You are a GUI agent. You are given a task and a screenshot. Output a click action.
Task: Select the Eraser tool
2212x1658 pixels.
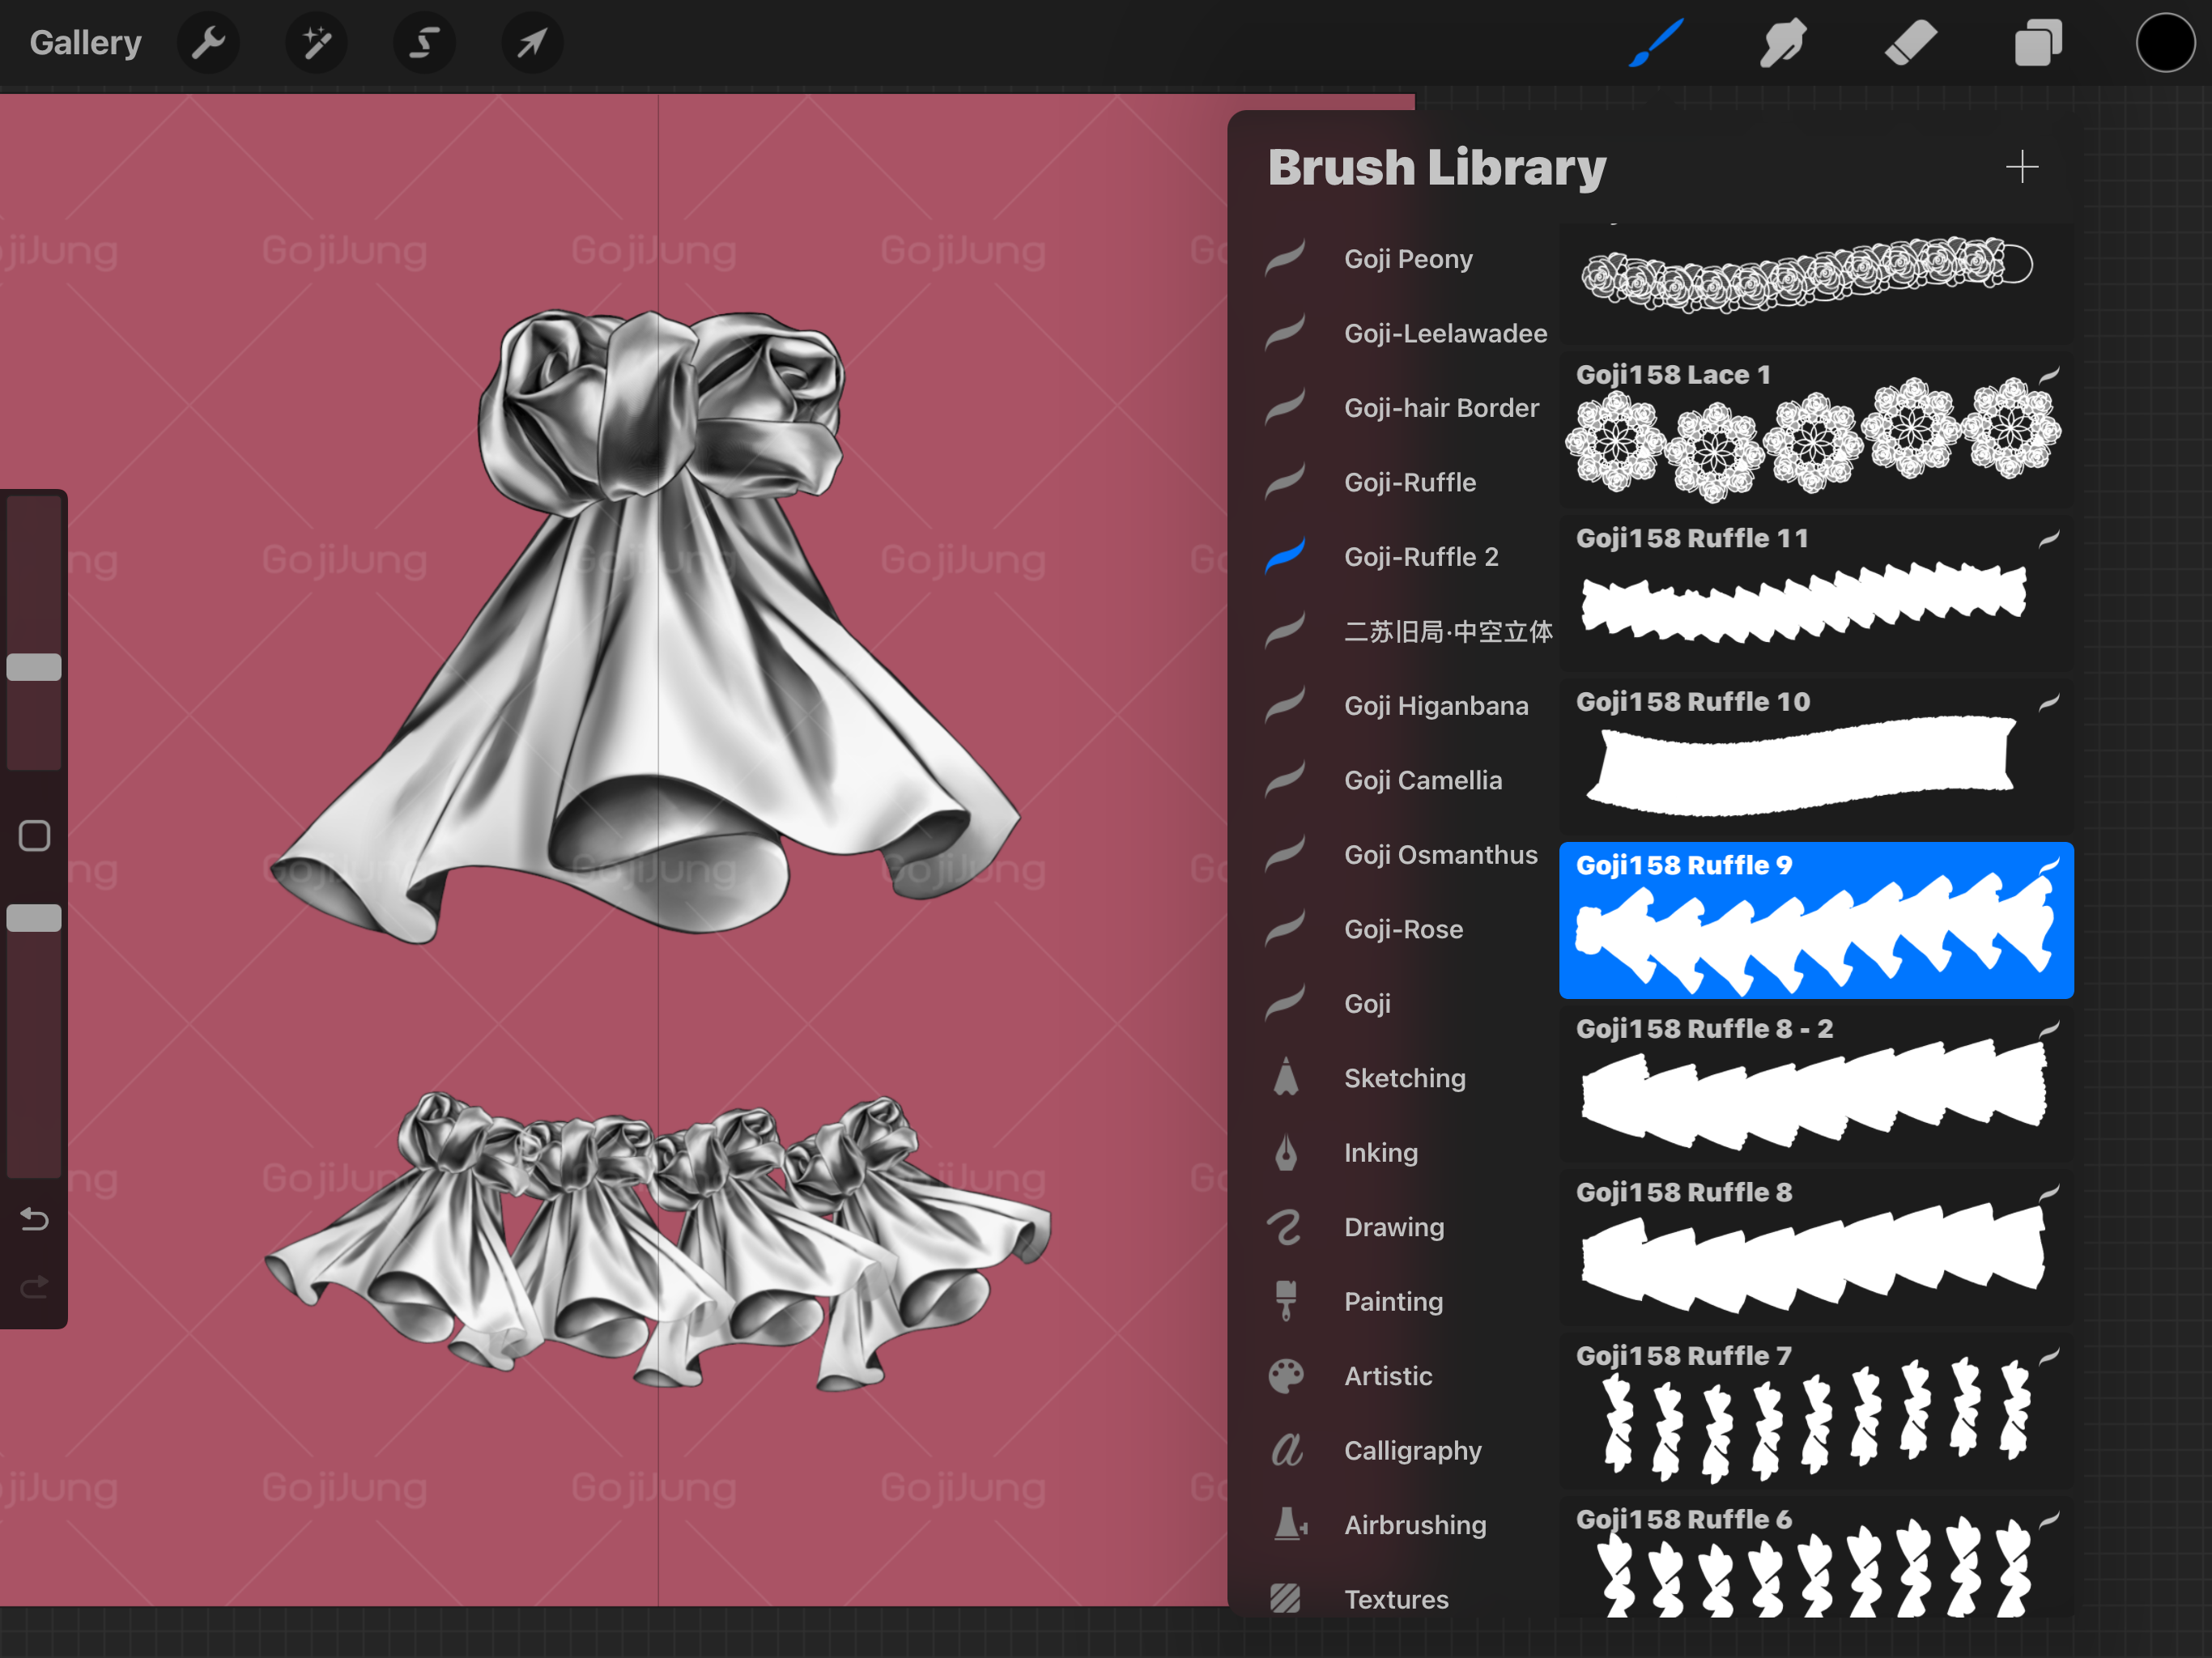coord(1910,43)
